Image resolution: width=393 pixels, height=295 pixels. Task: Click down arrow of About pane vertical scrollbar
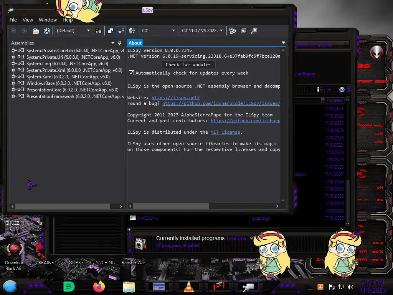point(283,200)
